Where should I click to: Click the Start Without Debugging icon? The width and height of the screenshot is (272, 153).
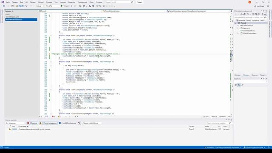tap(71, 6)
